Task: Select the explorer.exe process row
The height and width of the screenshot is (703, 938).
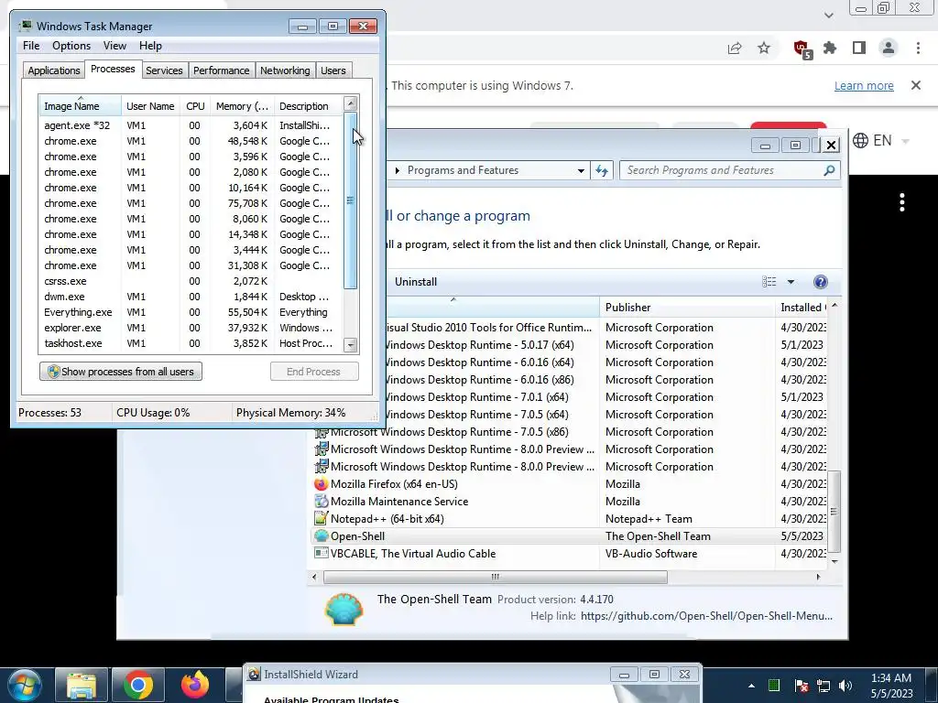Action: [x=191, y=328]
